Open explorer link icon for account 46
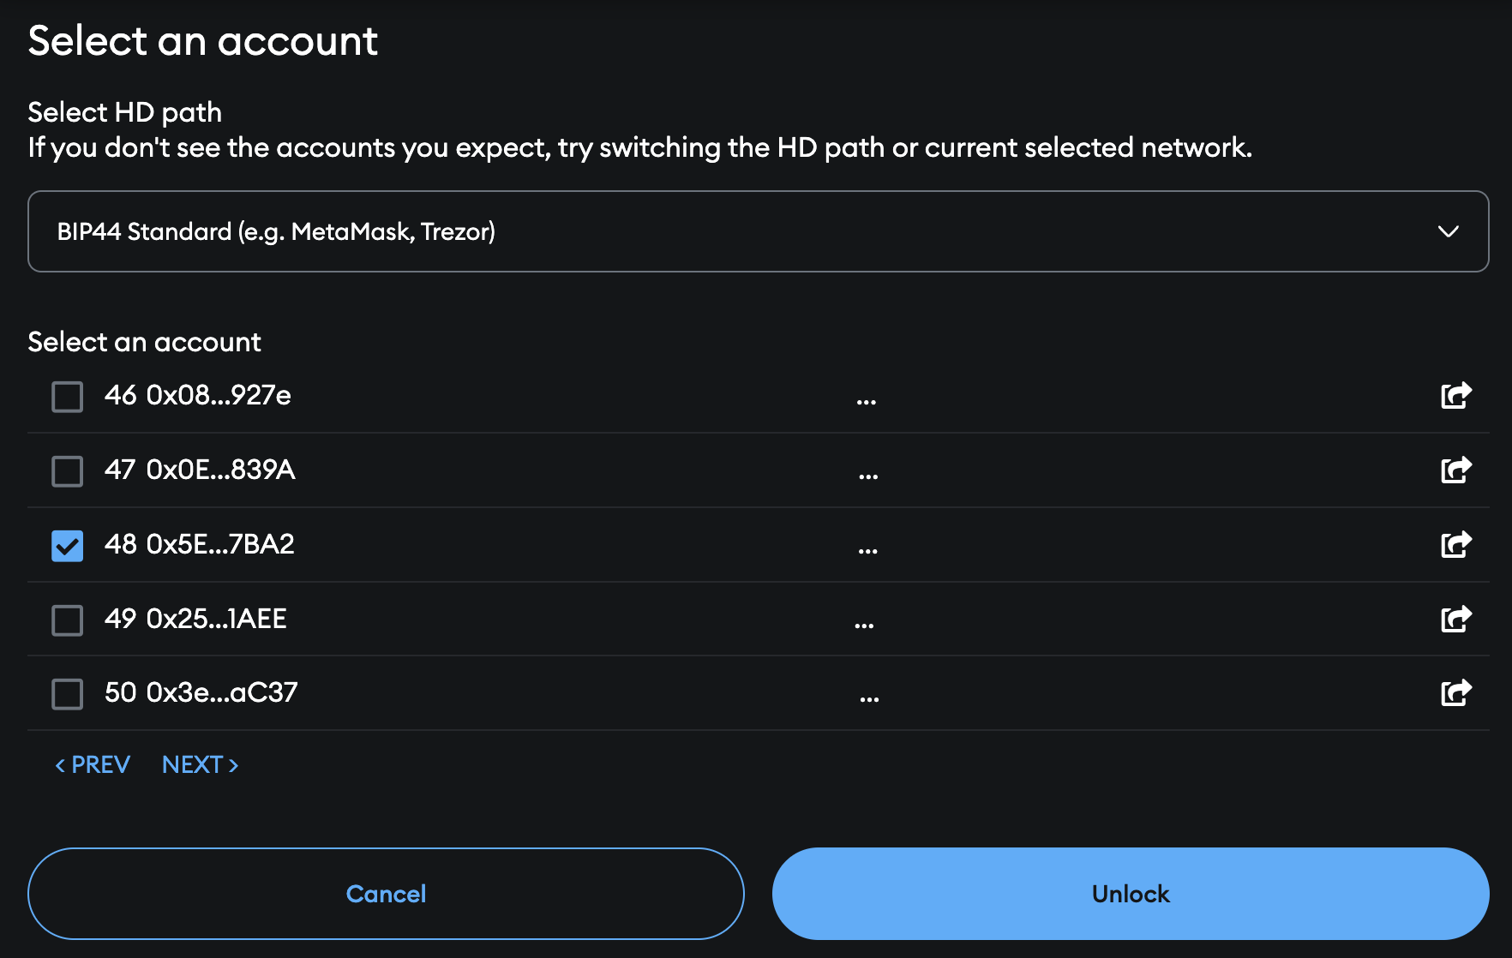1512x958 pixels. coord(1455,395)
